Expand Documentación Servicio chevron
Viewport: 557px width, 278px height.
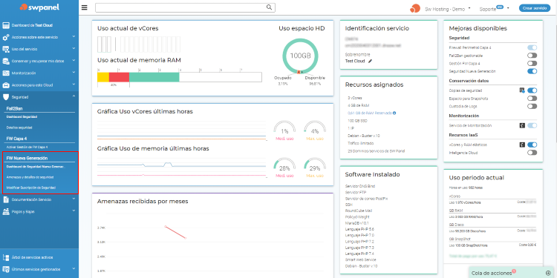(74, 199)
